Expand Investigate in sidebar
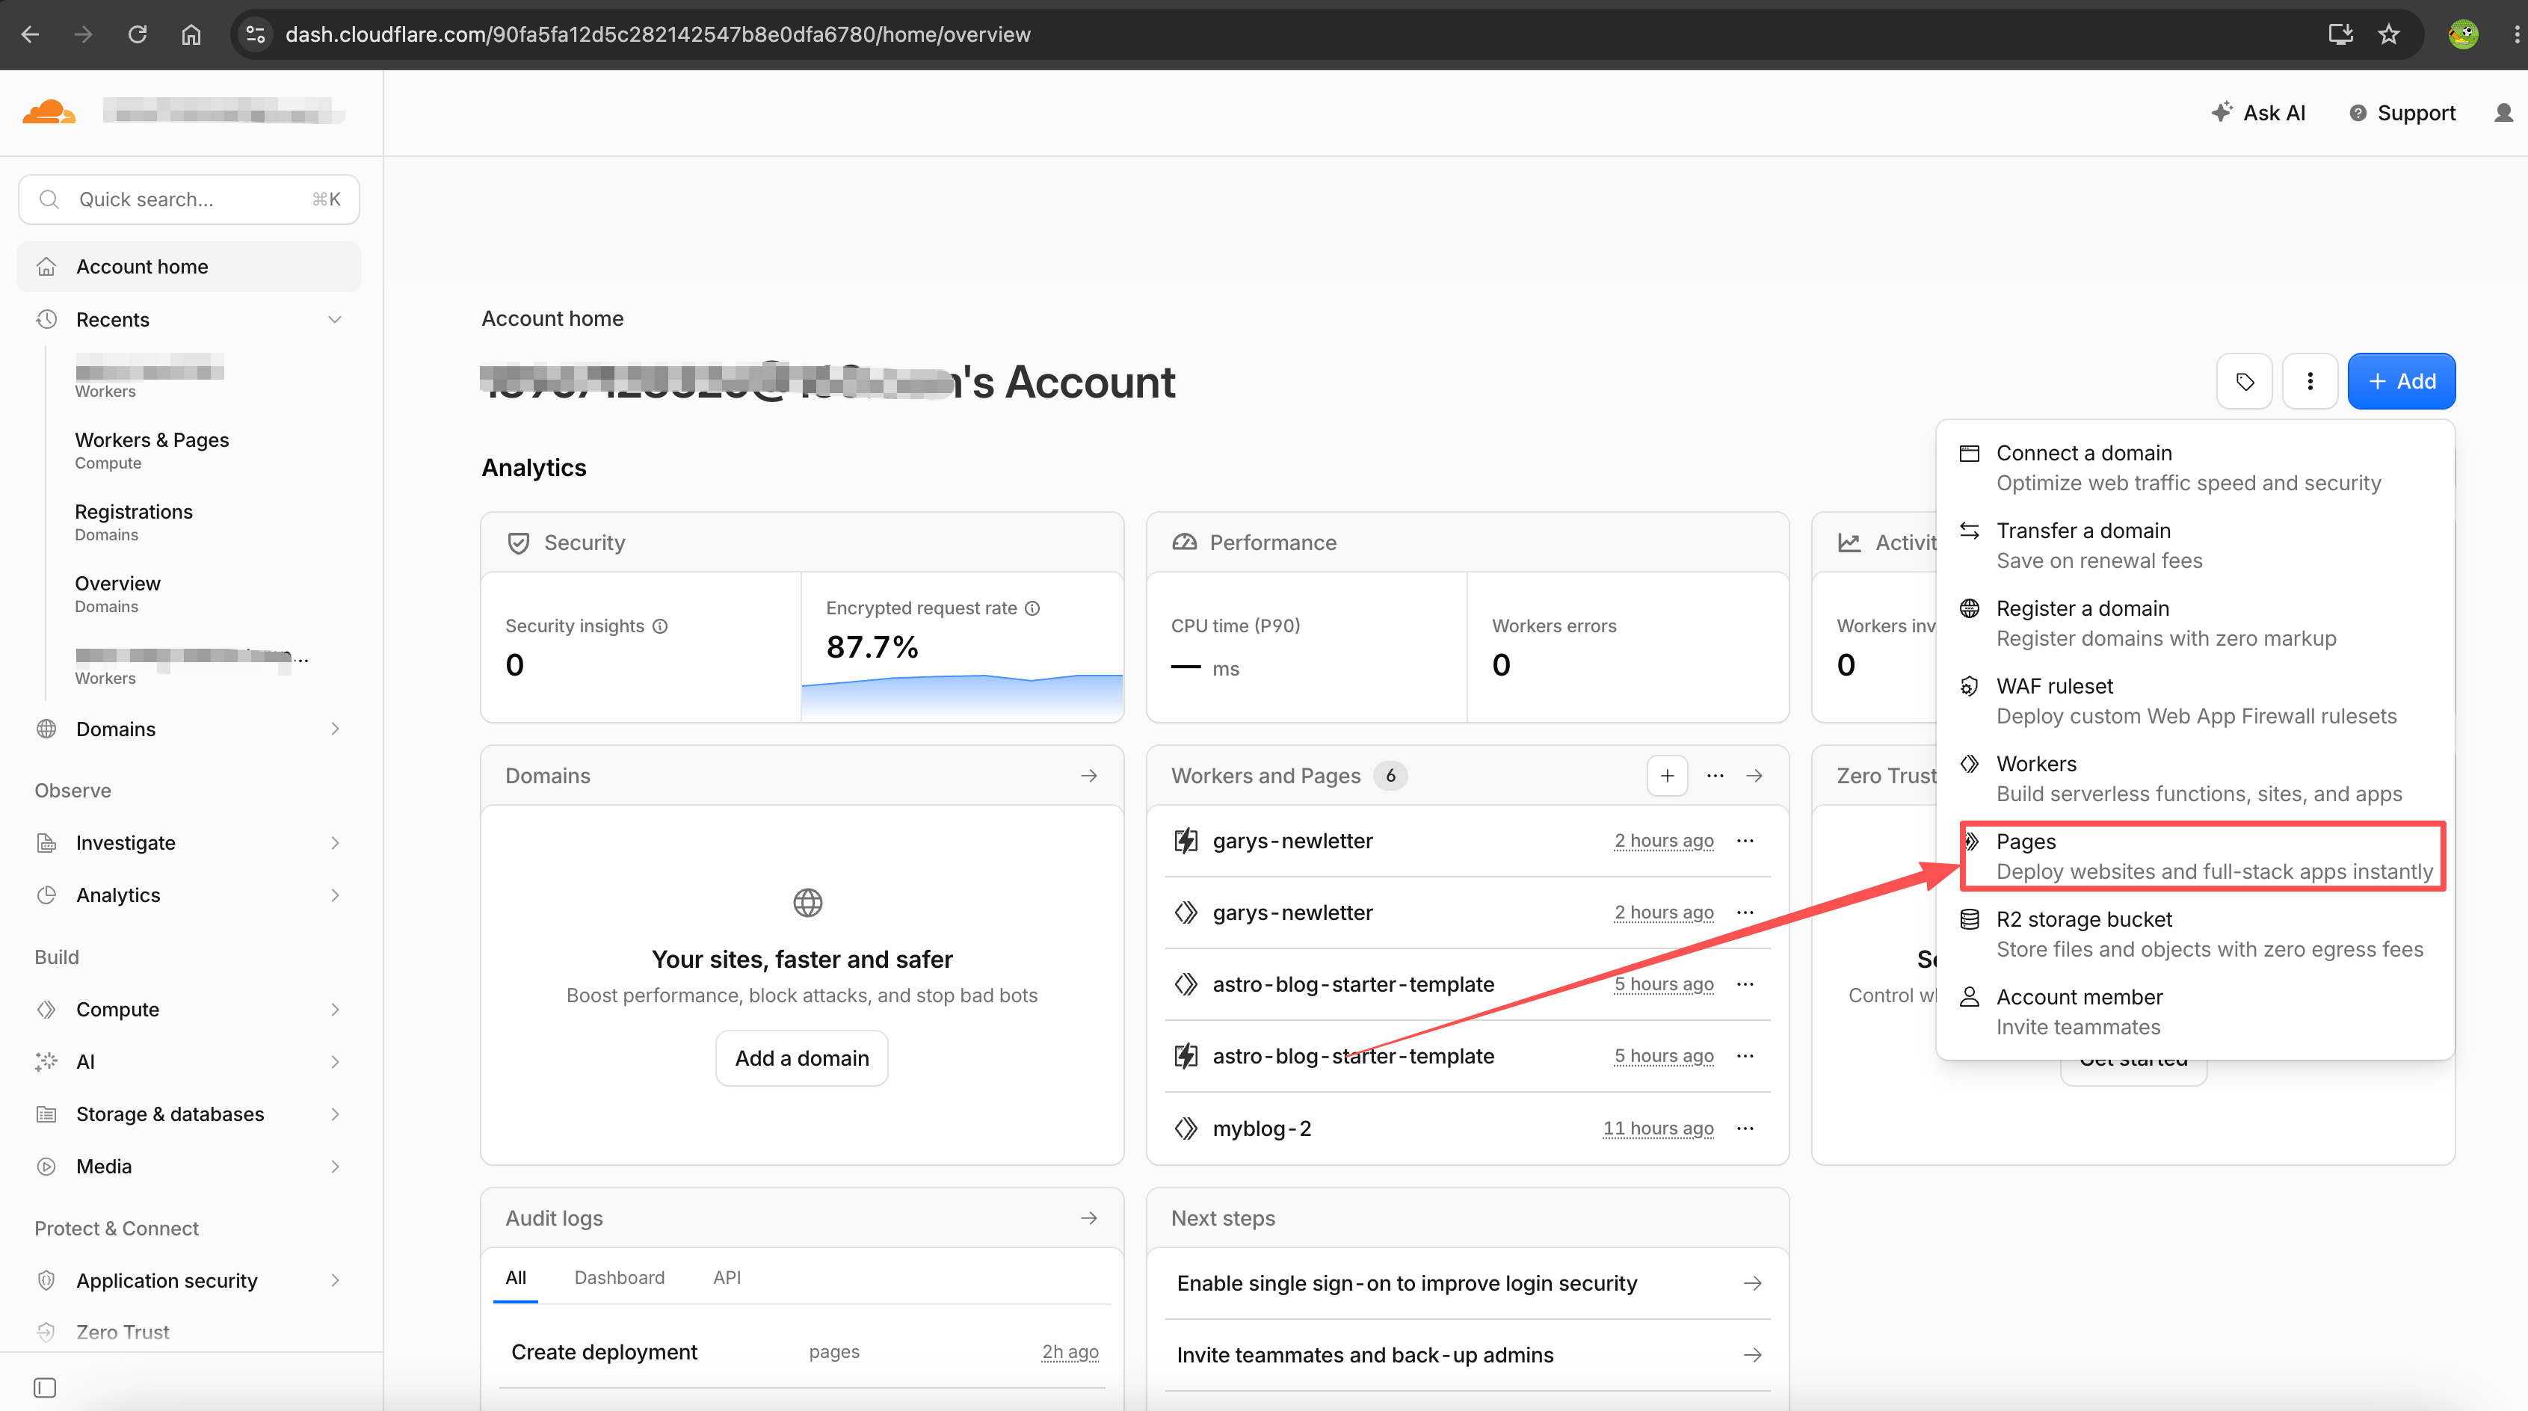Screen dimensions: 2528x1411 click(x=335, y=843)
